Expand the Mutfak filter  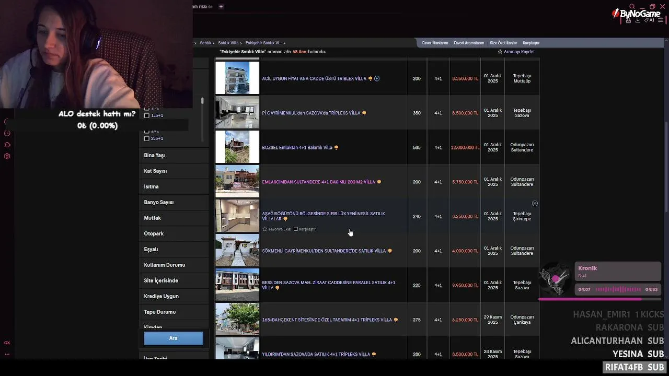coord(174,218)
